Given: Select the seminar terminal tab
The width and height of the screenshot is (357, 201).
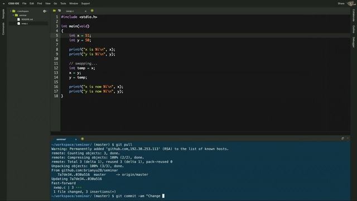Looking at the screenshot, I should [61, 139].
